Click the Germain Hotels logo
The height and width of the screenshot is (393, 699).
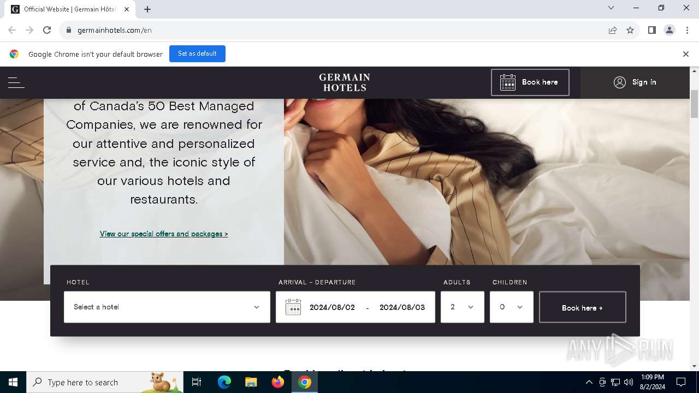(345, 82)
